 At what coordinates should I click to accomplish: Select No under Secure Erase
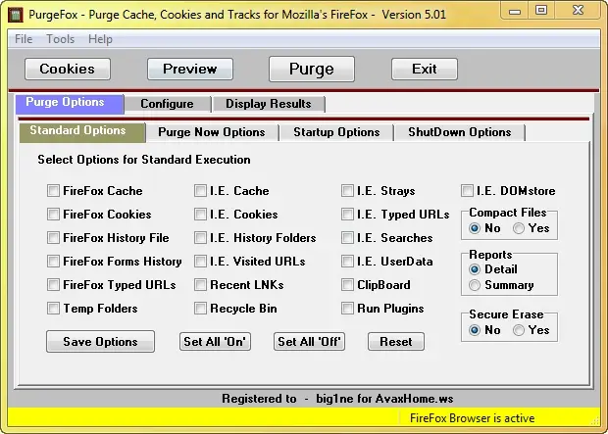coord(475,330)
